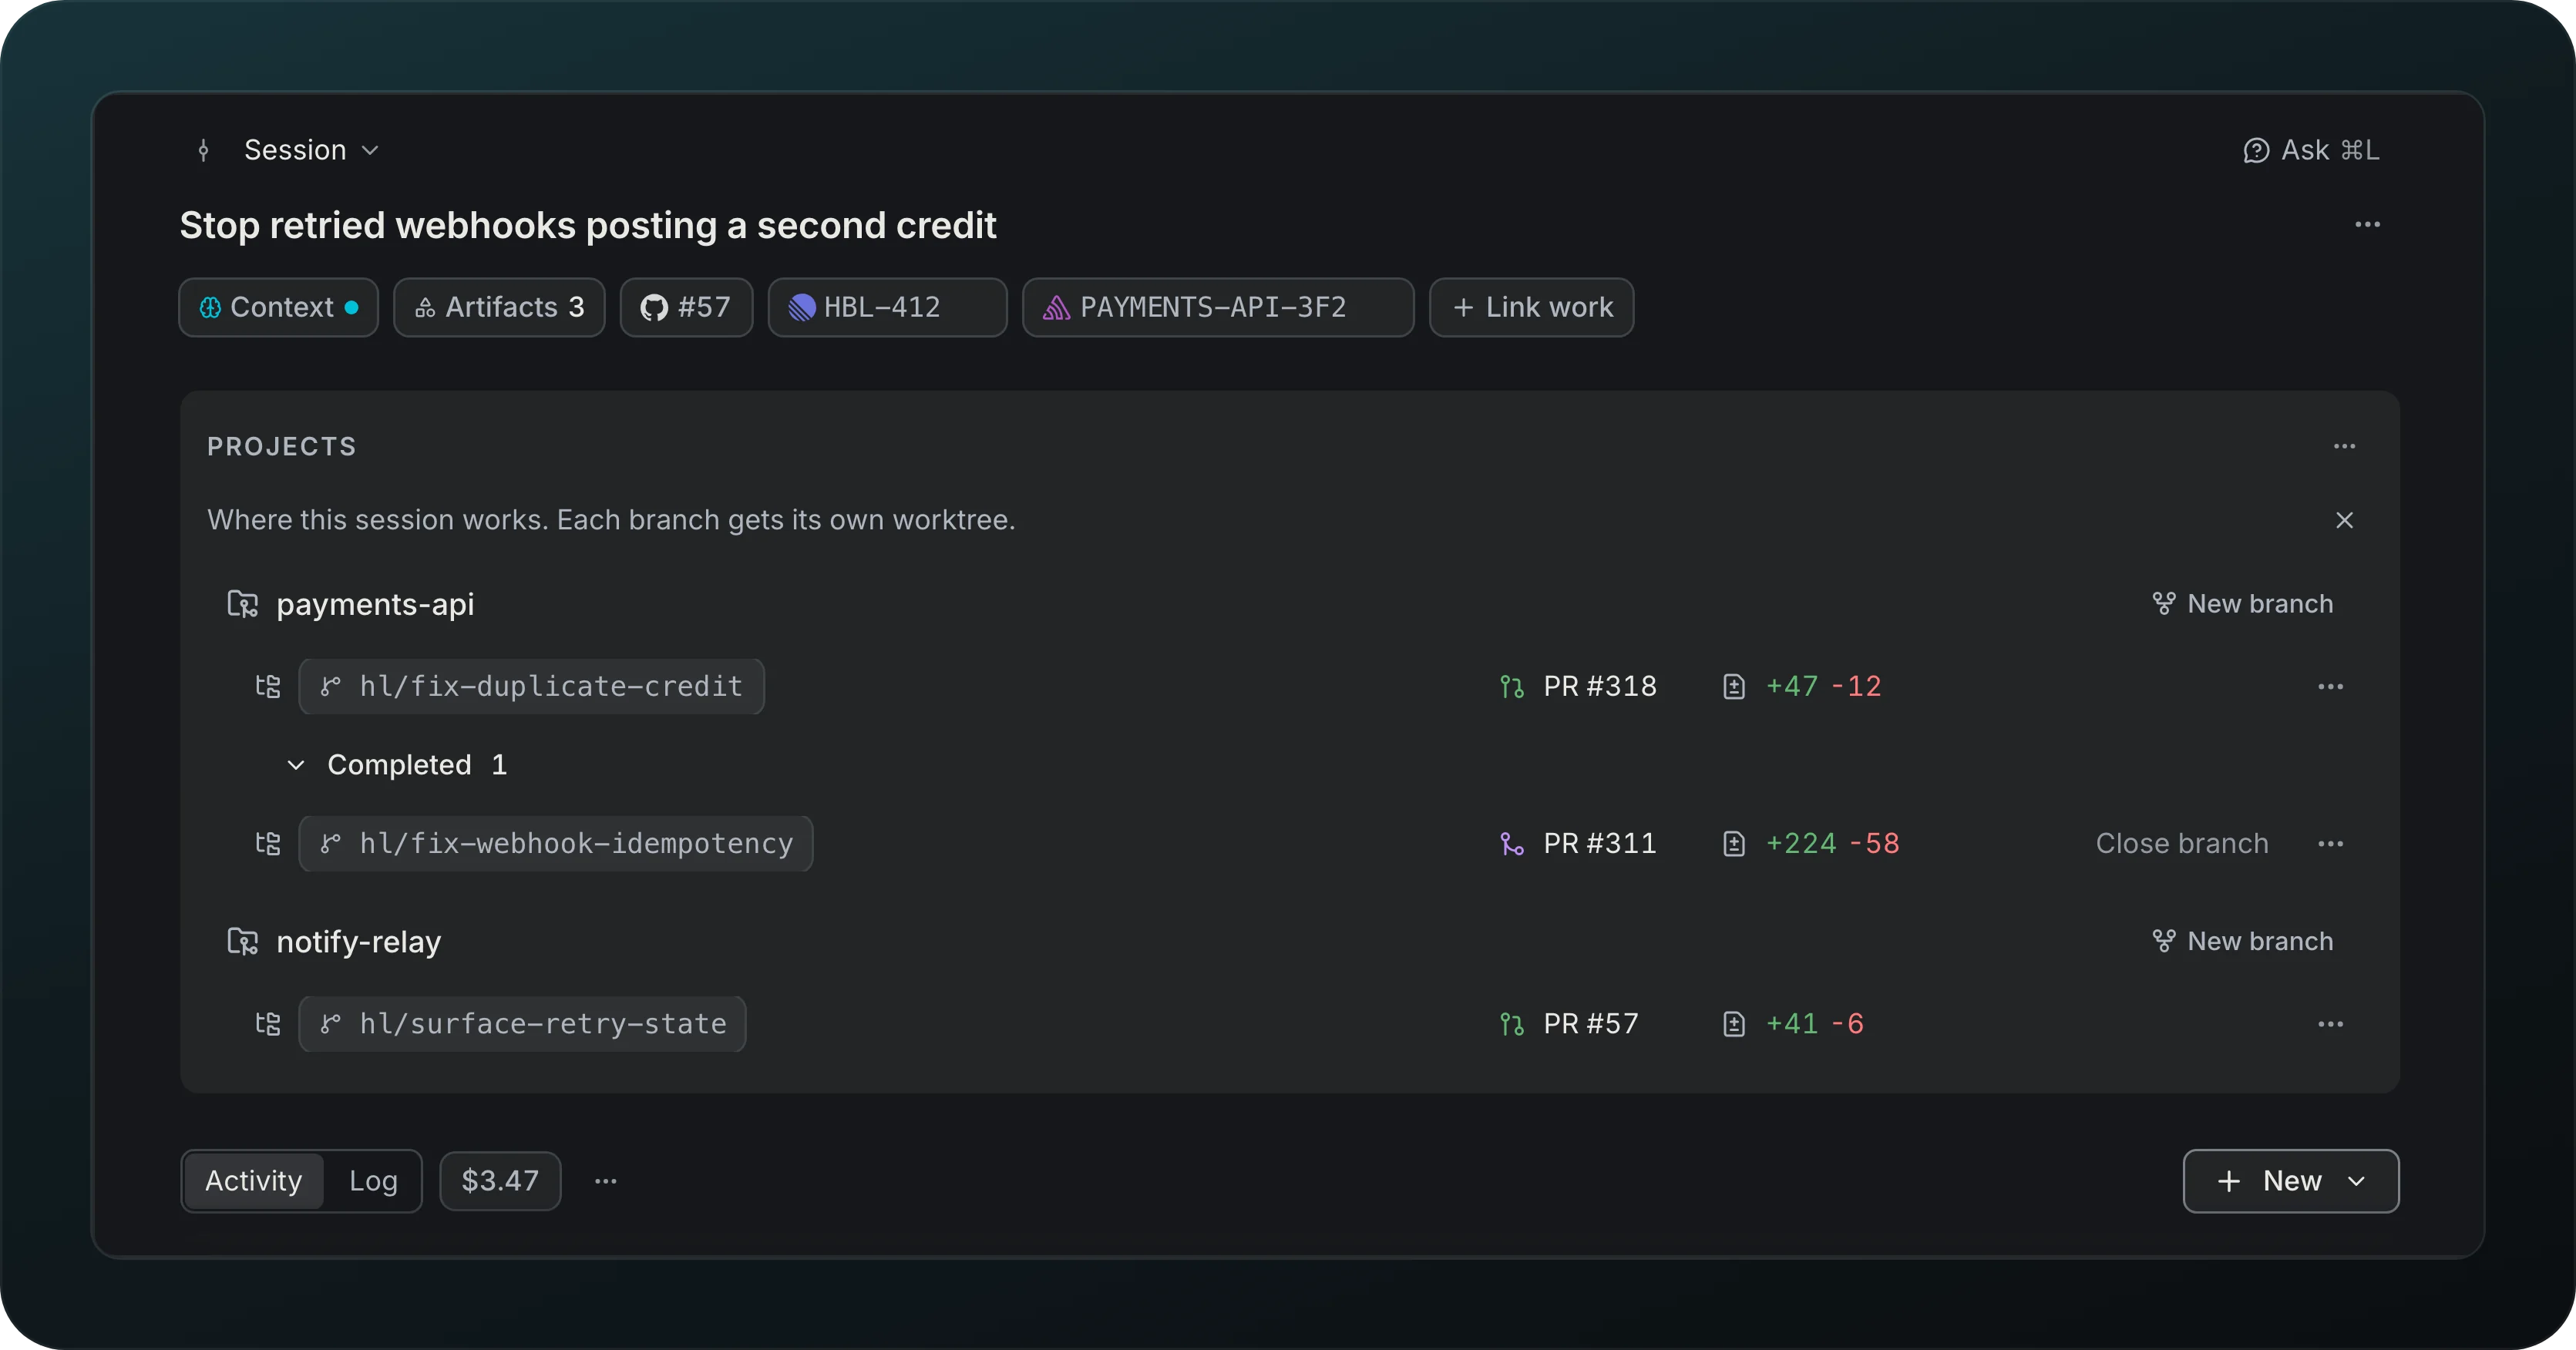Select the hl/surface-retry-state branch chip

(x=522, y=1024)
